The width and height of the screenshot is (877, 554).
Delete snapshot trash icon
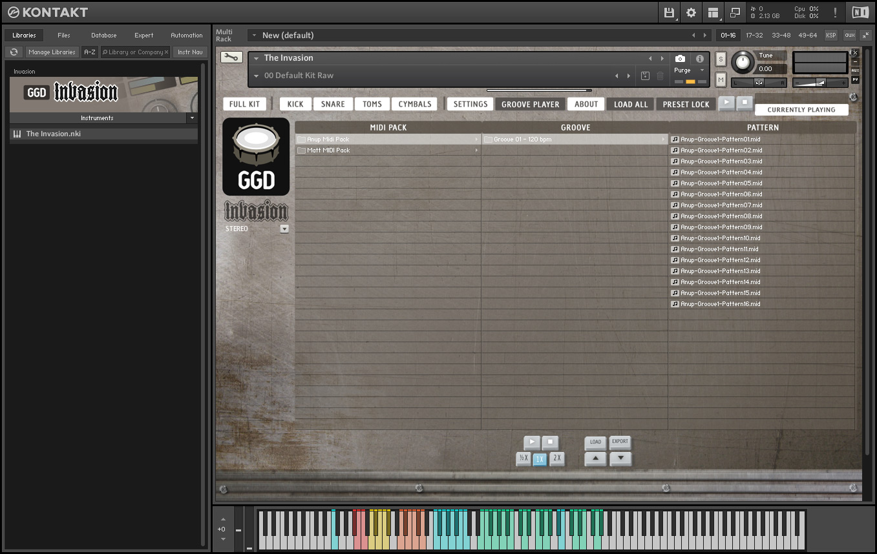[660, 76]
